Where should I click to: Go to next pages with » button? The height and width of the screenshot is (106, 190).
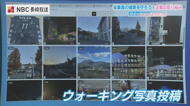(111, 14)
